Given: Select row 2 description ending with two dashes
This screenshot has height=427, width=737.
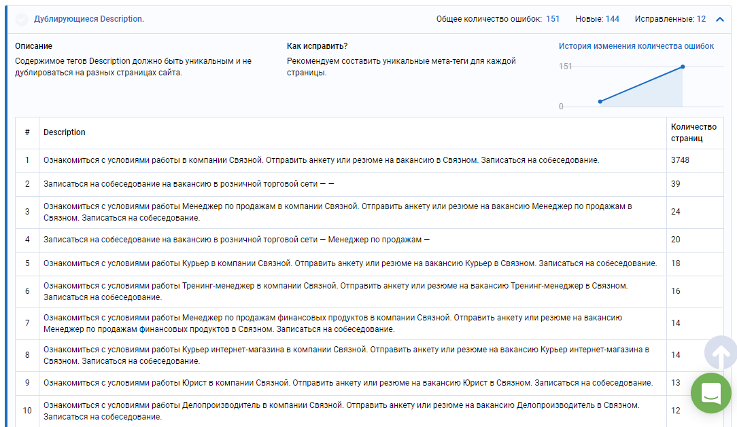Looking at the screenshot, I should tap(188, 184).
